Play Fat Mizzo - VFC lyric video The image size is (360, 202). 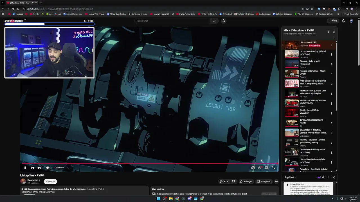309,93
